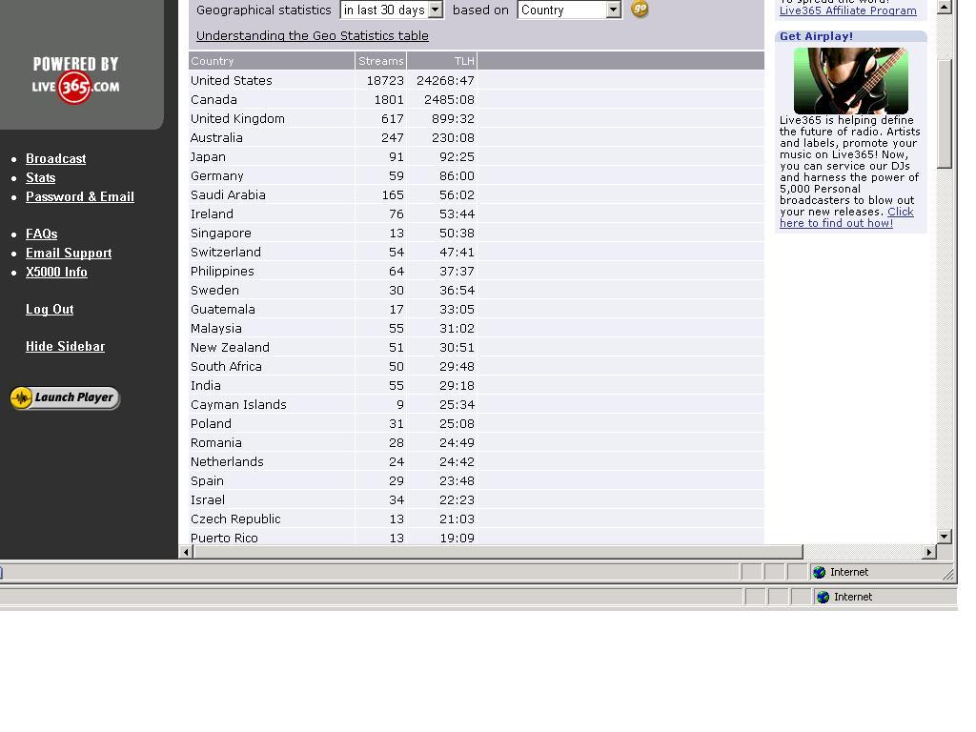The height and width of the screenshot is (732, 976).
Task: Click Netherlands country name
Action: tap(227, 462)
